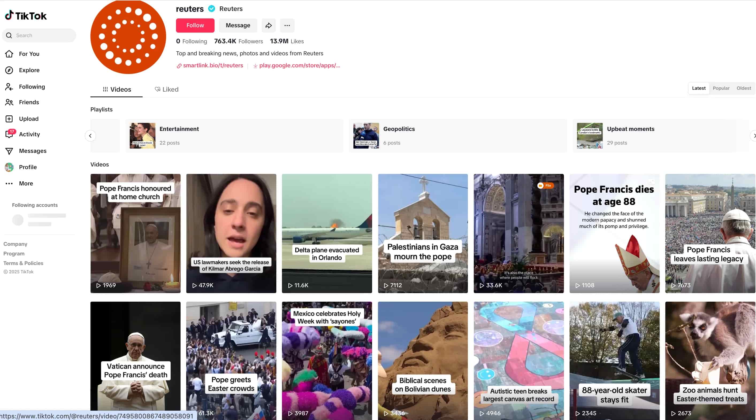Screen dimensions: 756x420
Task: Click the Upload plus icon
Action: [9, 119]
